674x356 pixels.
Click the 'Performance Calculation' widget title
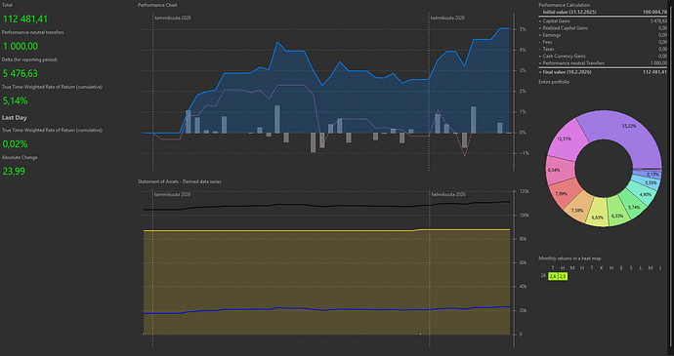[564, 5]
